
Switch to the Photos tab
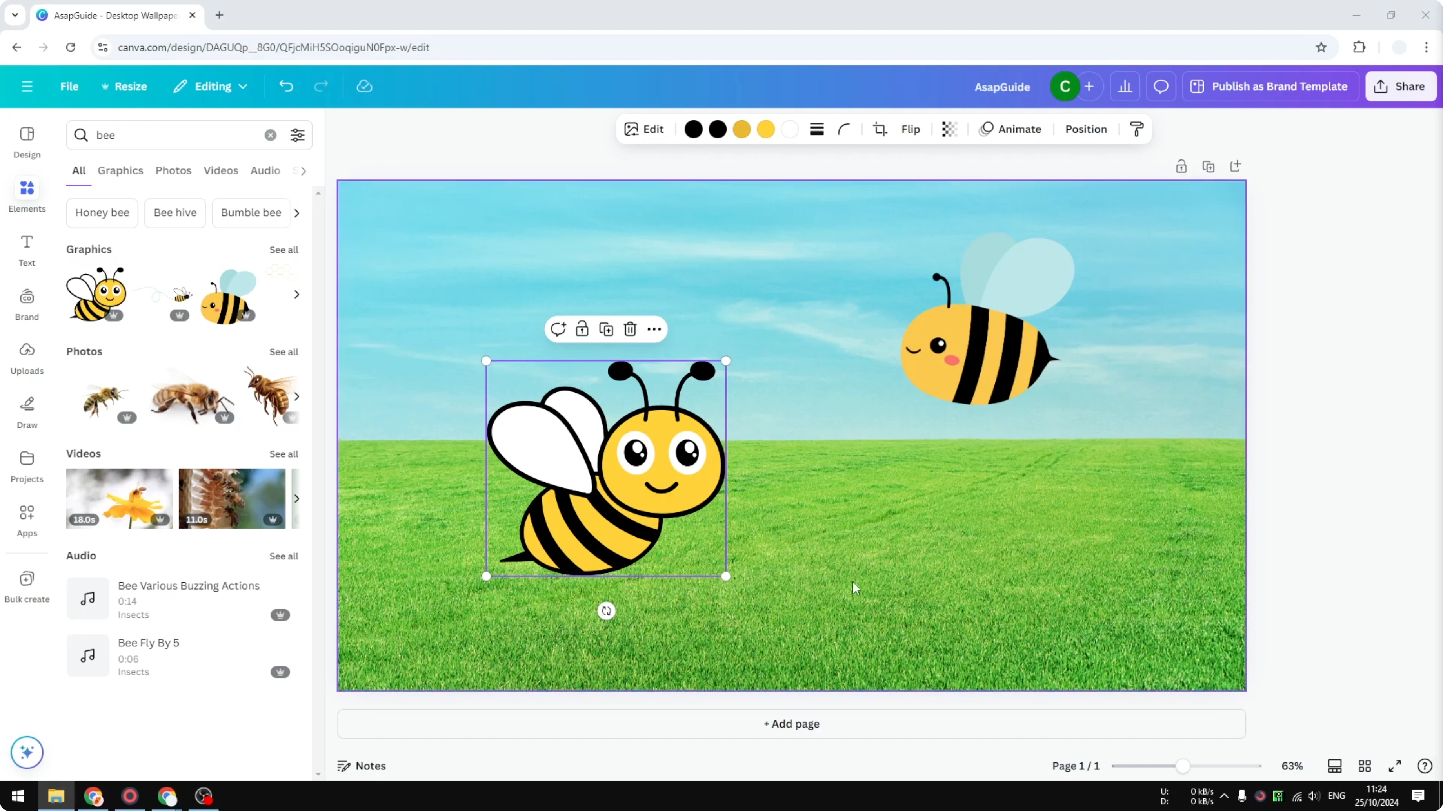point(173,170)
